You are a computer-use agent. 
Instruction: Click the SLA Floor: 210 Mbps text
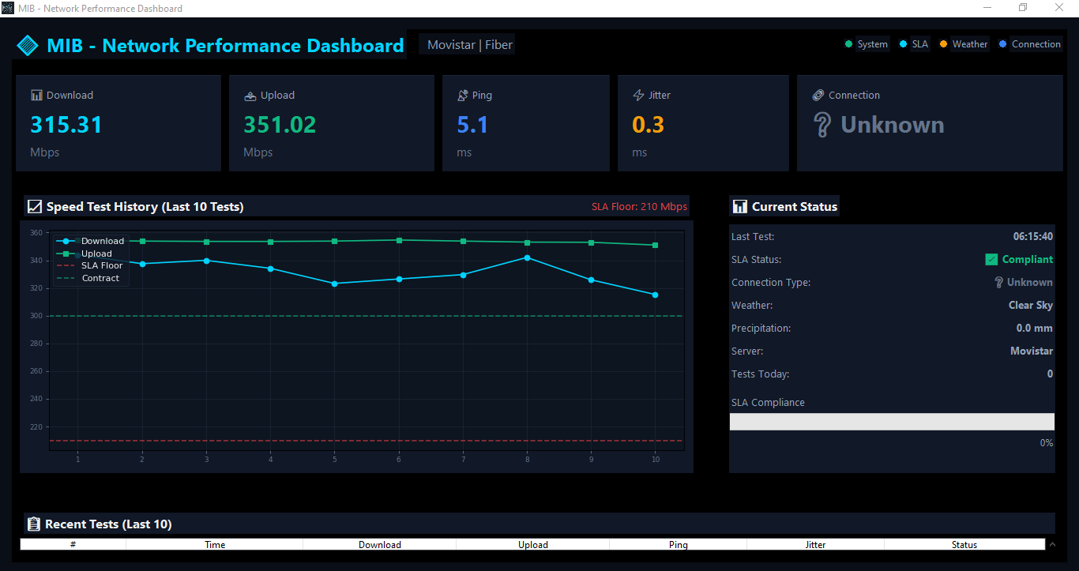pos(640,207)
